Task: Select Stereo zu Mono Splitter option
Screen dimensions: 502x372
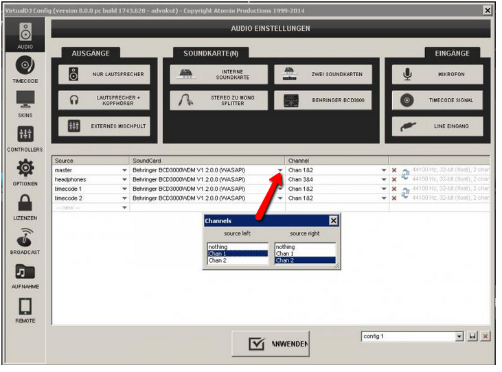Action: (218, 100)
